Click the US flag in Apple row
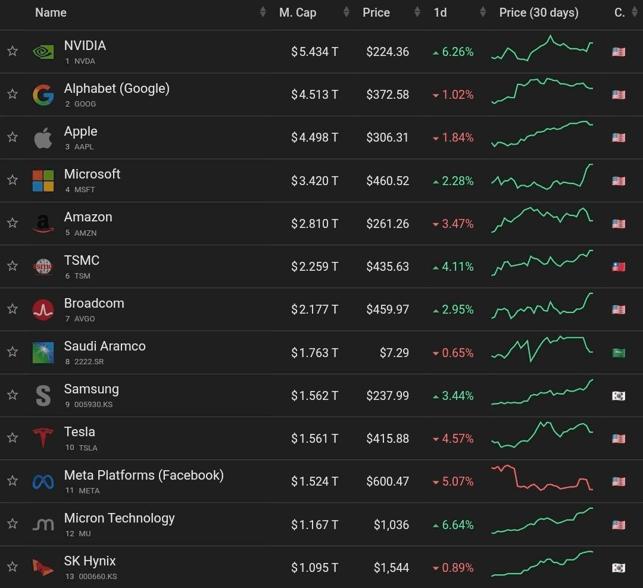The width and height of the screenshot is (643, 588). click(x=619, y=137)
